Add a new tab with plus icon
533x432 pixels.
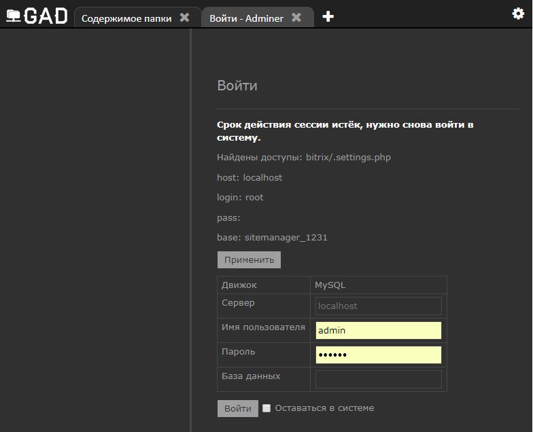tap(328, 16)
